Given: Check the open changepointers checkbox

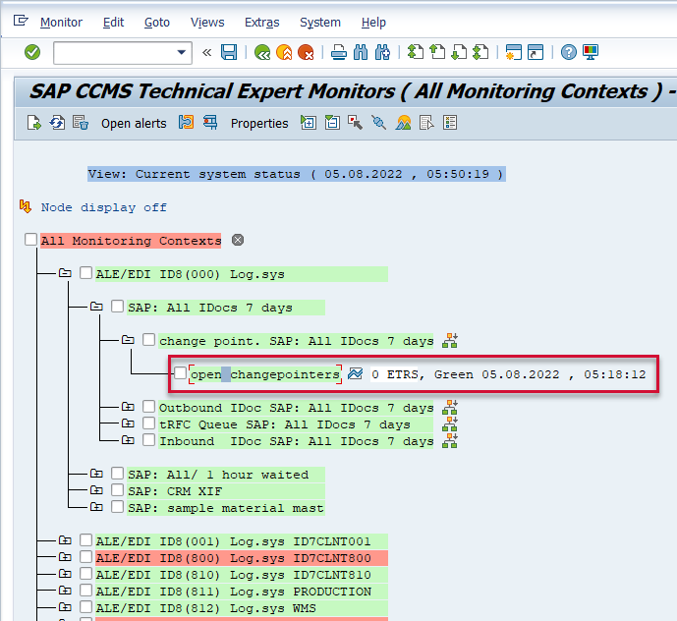Looking at the screenshot, I should pos(180,373).
